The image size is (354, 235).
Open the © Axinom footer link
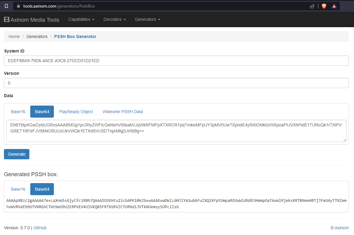coord(339,228)
